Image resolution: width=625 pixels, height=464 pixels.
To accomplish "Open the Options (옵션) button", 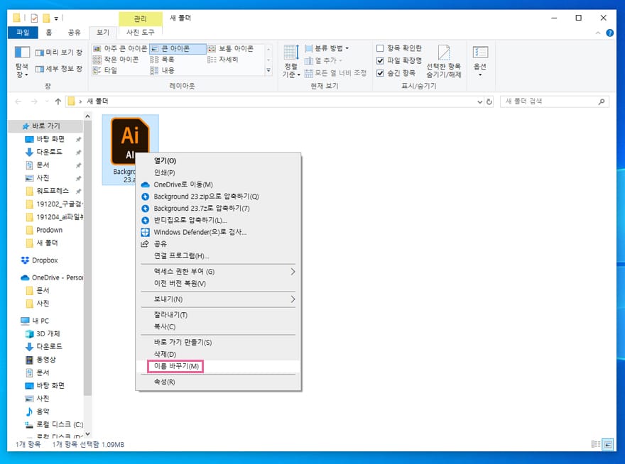I will pyautogui.click(x=480, y=61).
